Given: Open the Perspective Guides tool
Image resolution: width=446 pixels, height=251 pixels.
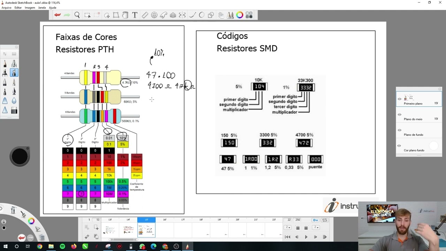Looking at the screenshot, I should [x=173, y=15].
